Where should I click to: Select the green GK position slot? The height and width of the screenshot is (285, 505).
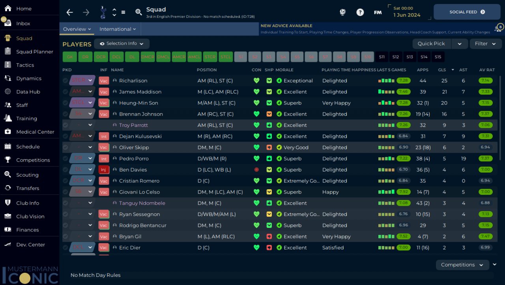coord(70,57)
